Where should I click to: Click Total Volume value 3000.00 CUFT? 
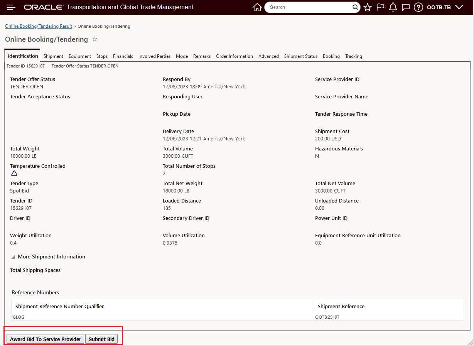178,156
